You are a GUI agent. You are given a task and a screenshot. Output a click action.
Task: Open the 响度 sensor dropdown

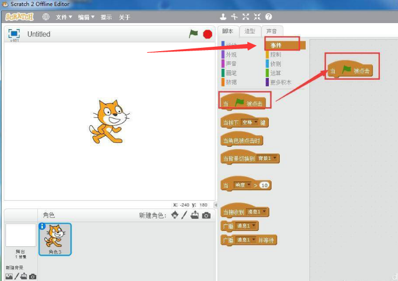[243, 185]
